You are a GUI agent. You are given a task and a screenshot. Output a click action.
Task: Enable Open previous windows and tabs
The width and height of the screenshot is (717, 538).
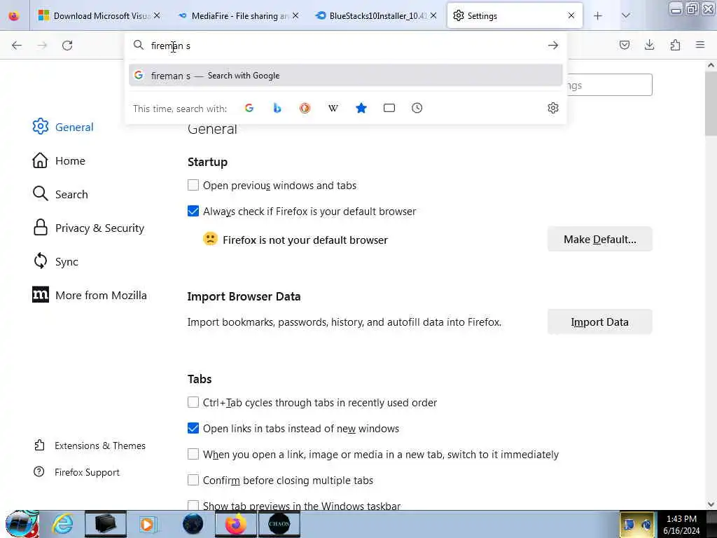click(193, 185)
